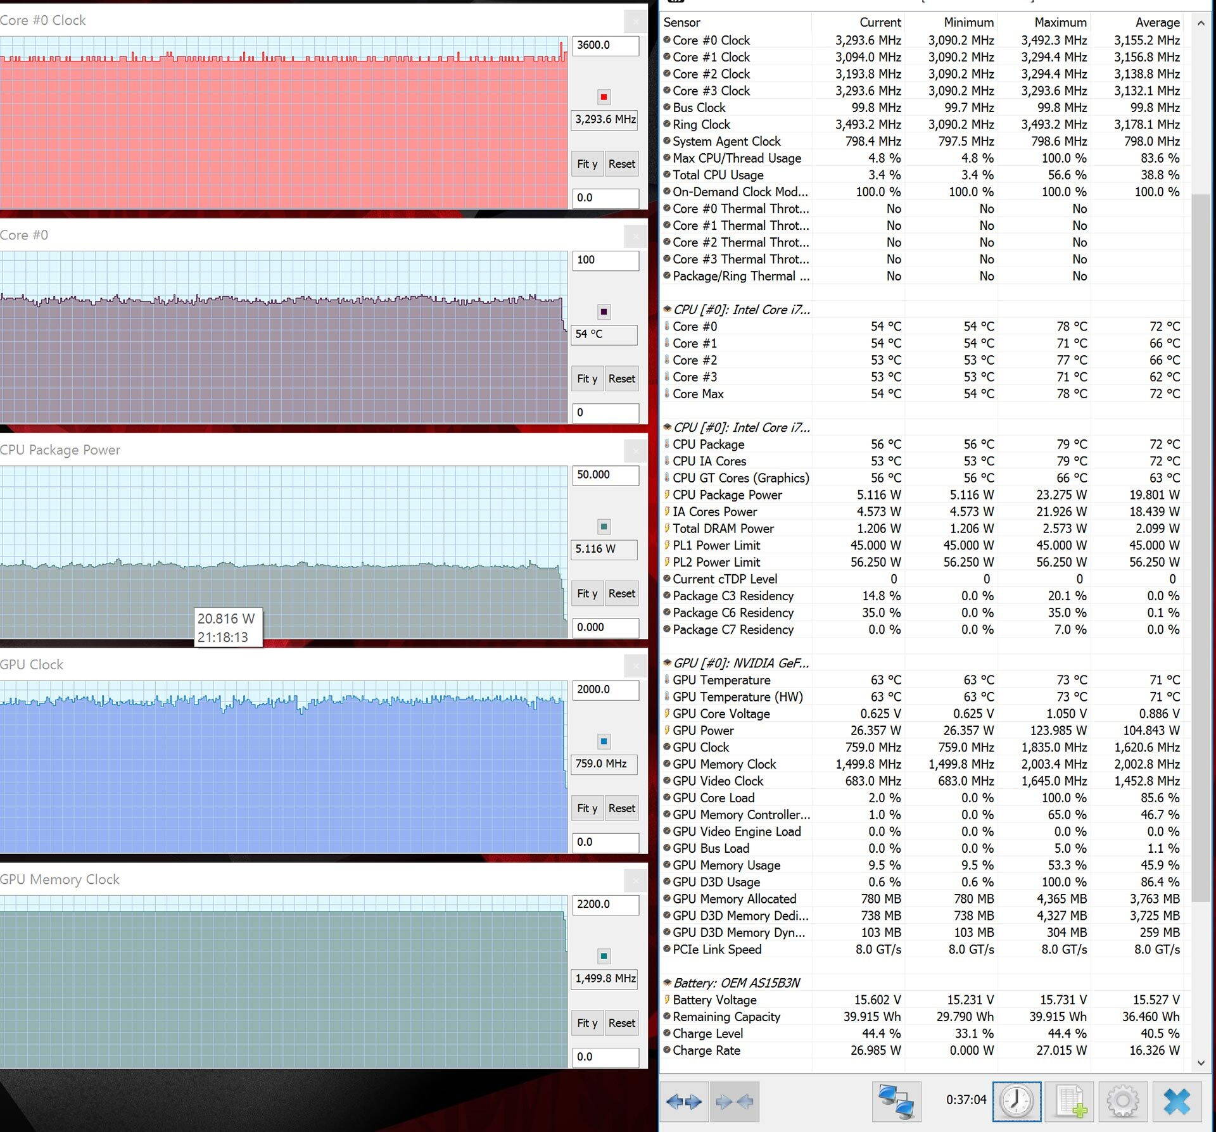This screenshot has height=1132, width=1216.
Task: Click Reset in GPU Memory Clock graph
Action: pos(622,1022)
